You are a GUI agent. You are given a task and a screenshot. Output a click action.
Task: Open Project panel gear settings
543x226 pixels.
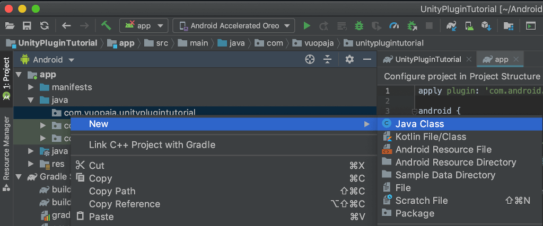point(349,60)
